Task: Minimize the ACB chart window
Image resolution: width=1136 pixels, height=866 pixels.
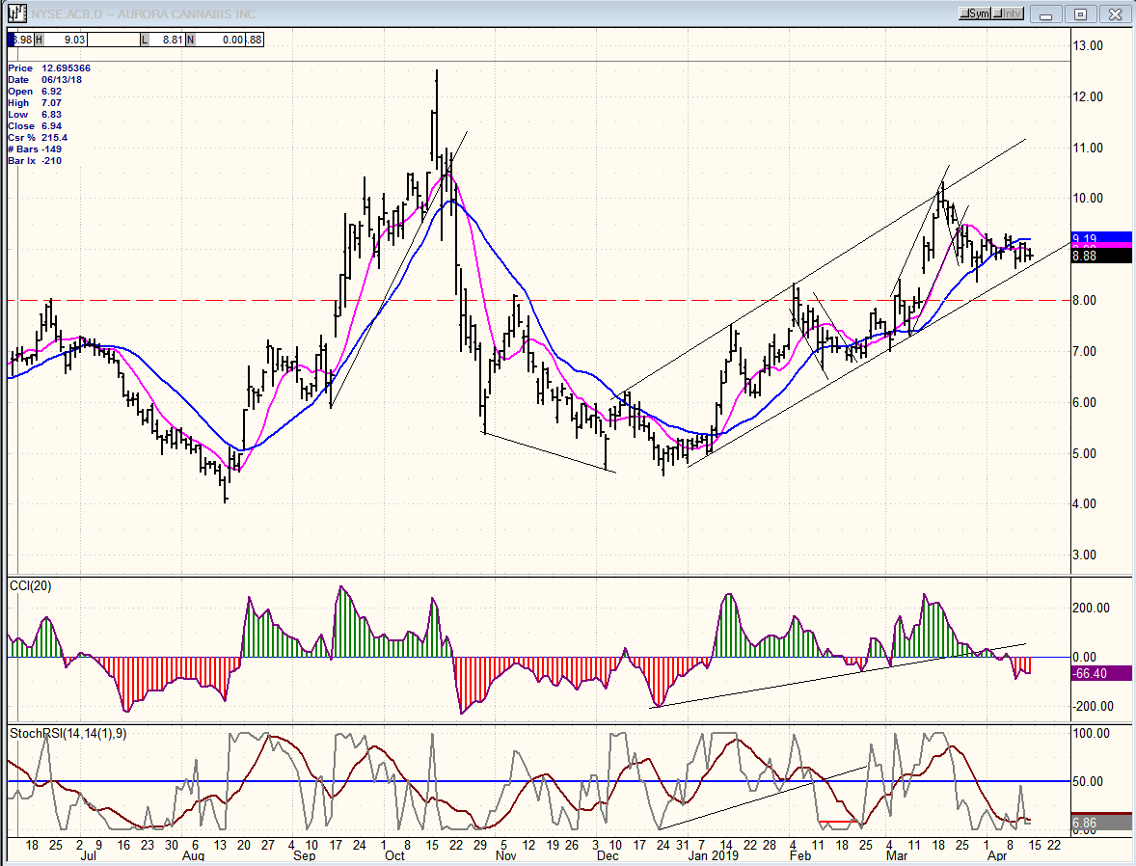Action: [1044, 14]
